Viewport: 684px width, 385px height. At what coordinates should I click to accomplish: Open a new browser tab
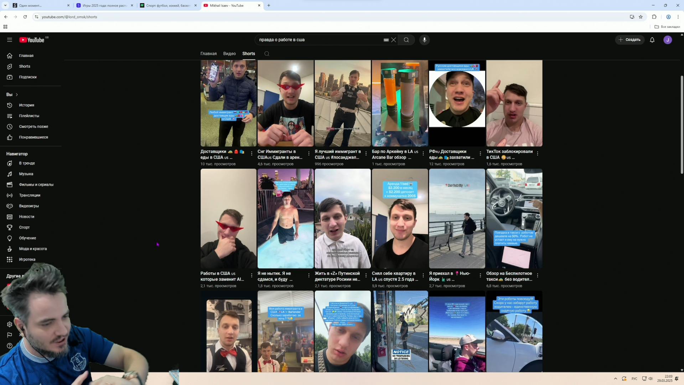tap(269, 5)
